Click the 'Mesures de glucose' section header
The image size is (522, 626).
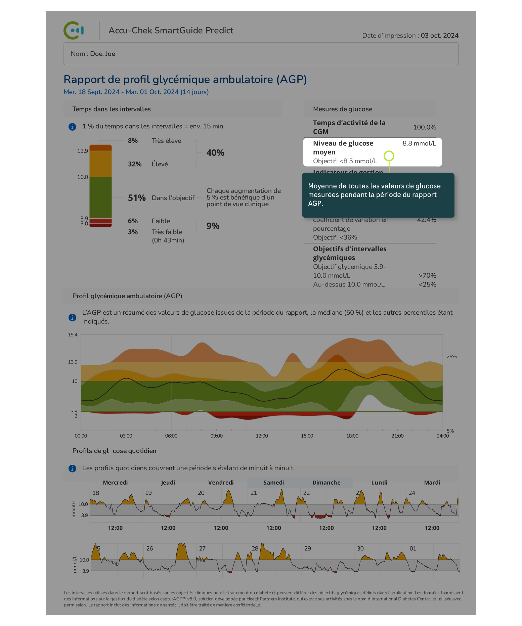click(370, 109)
